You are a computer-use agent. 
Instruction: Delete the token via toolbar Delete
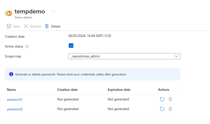pyautogui.click(x=53, y=26)
